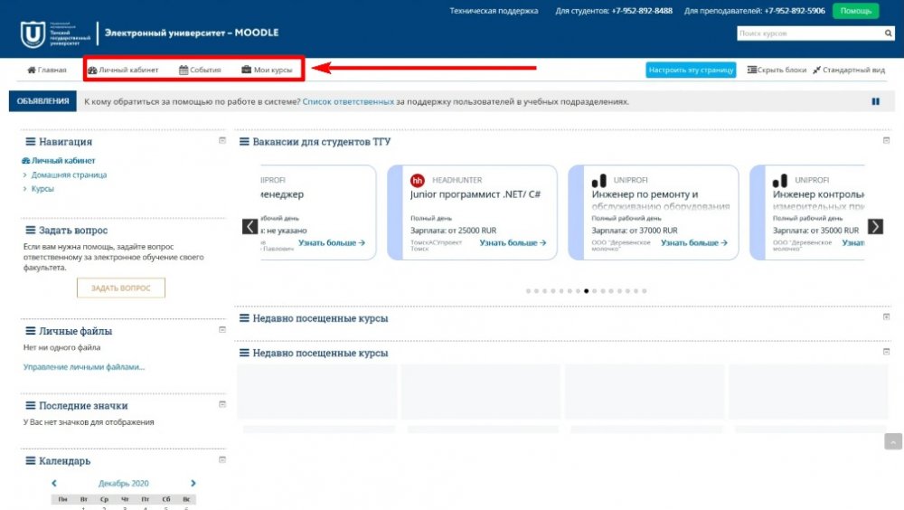
Task: Switch to Стандартный вид layout
Action: (x=848, y=70)
